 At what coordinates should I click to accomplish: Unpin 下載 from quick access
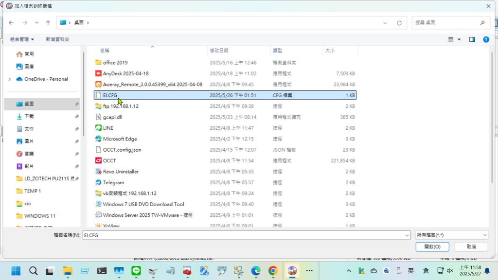(x=77, y=117)
